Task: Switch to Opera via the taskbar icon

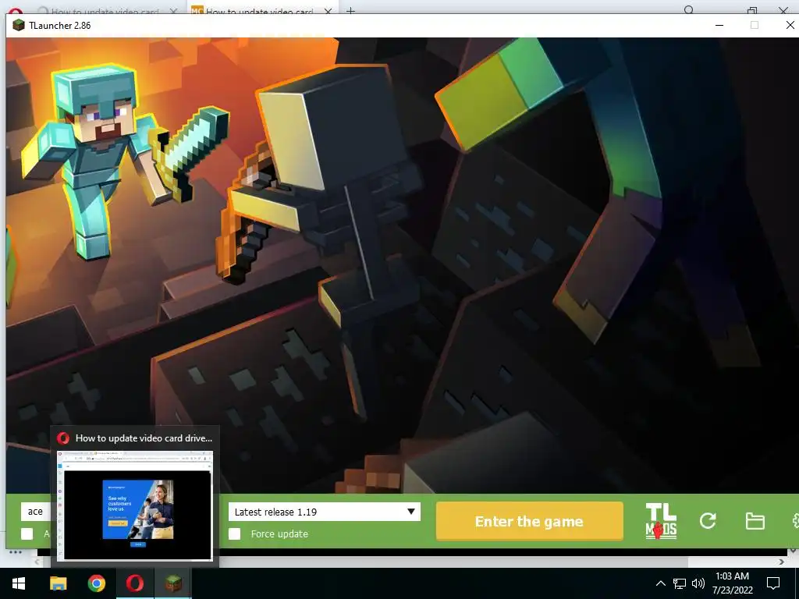Action: point(134,583)
